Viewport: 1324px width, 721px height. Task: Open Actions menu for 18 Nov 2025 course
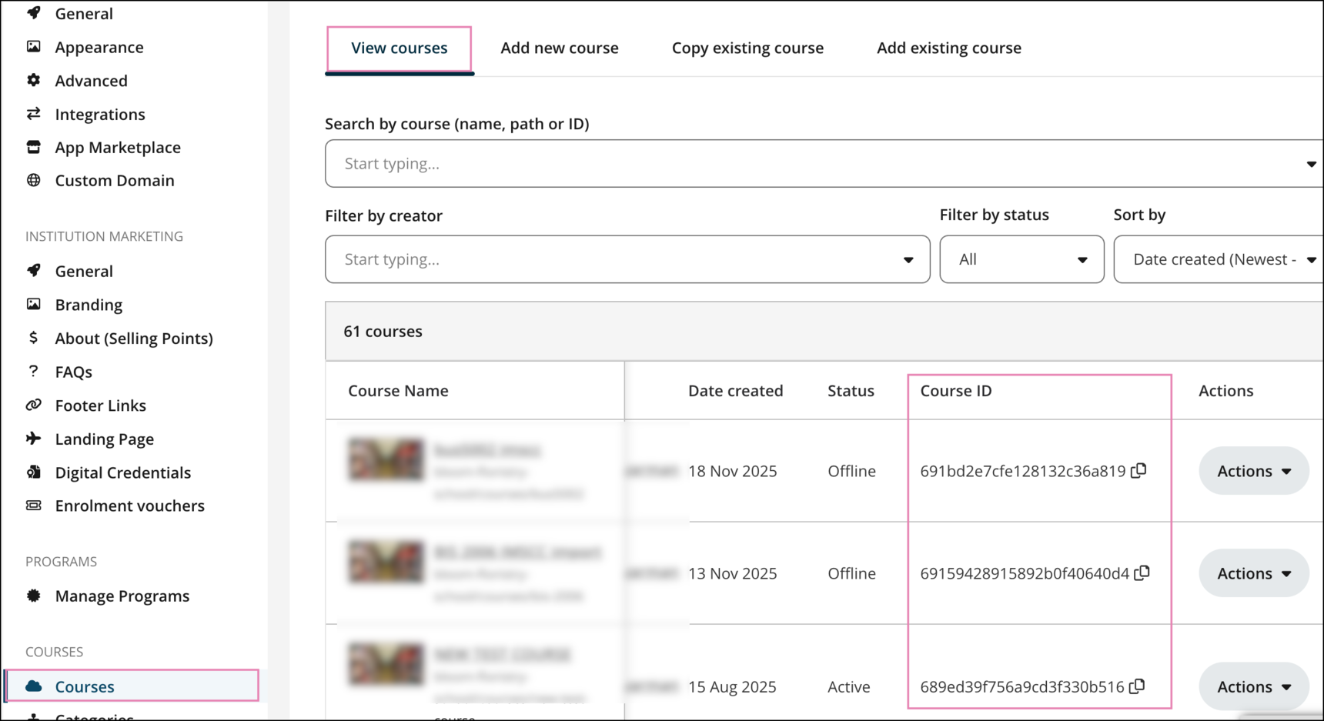1253,471
